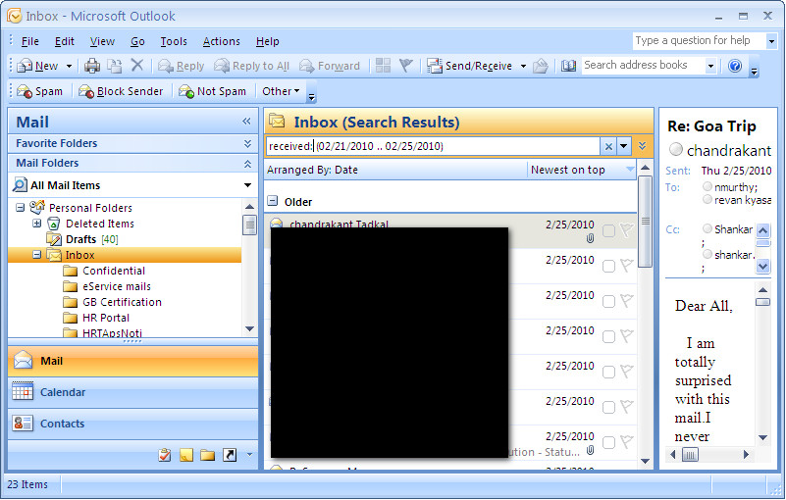Screen dimensions: 786x500
Task: Open the Other dropdown in spam toolbar
Action: (281, 91)
